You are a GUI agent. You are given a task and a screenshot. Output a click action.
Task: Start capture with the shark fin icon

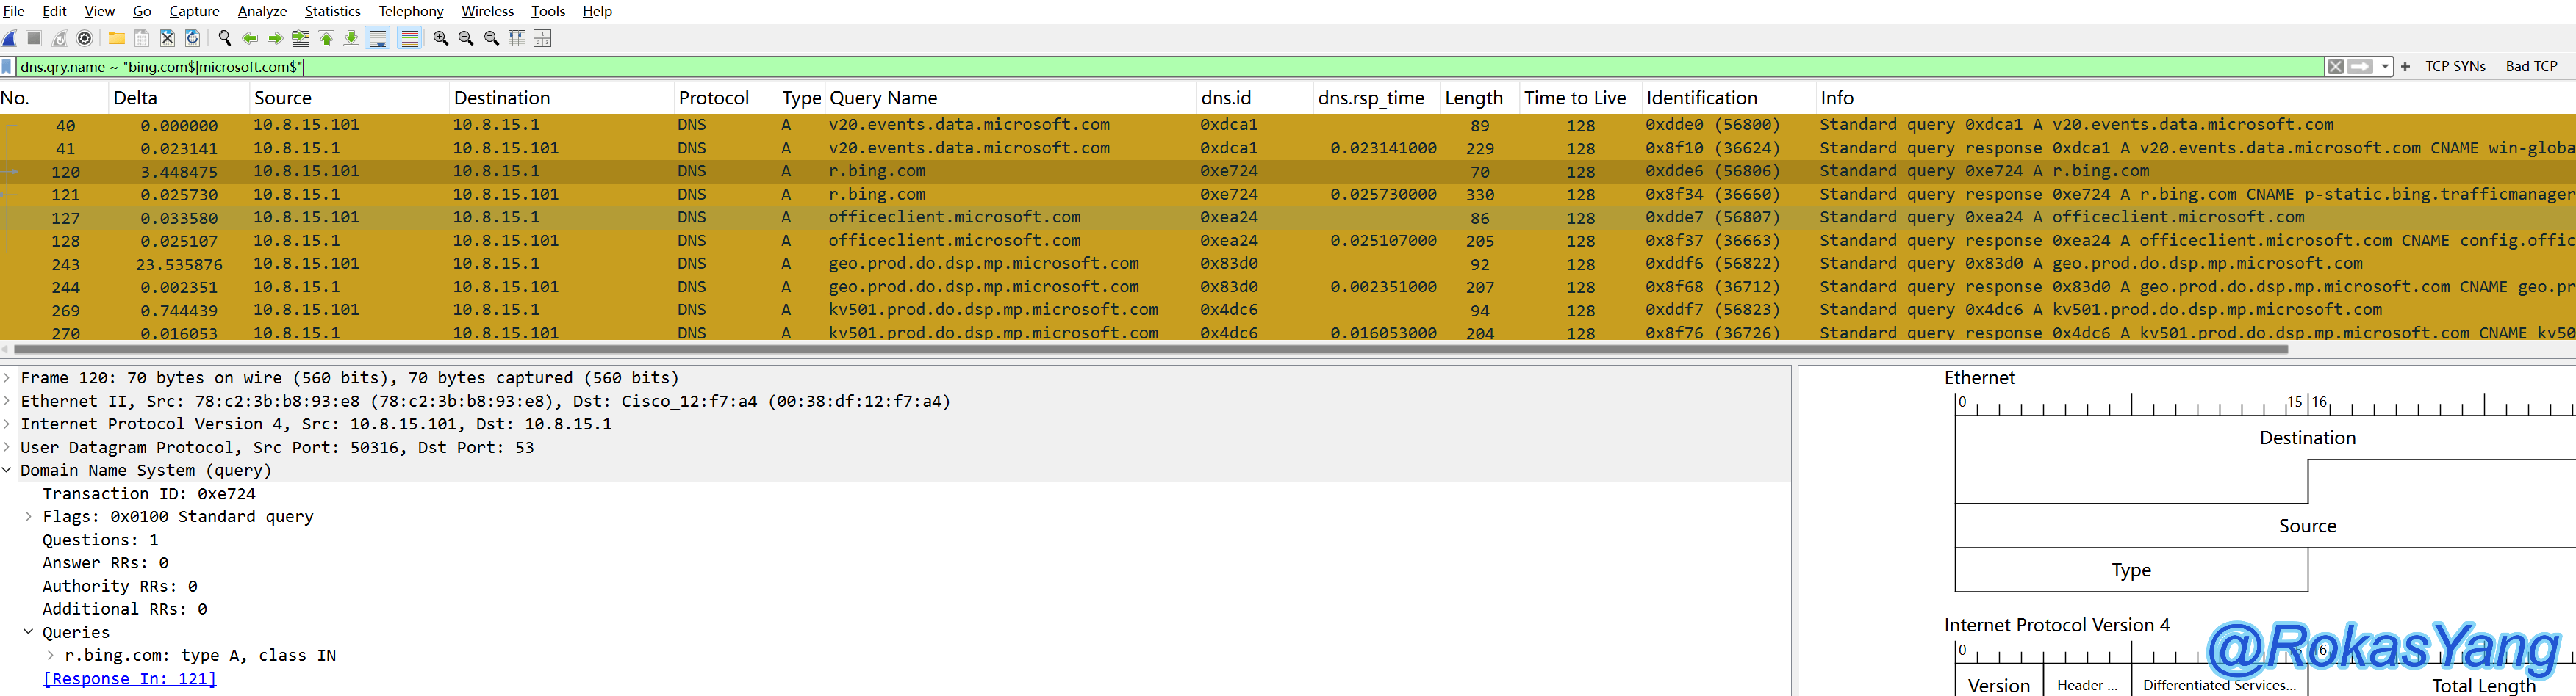point(10,38)
